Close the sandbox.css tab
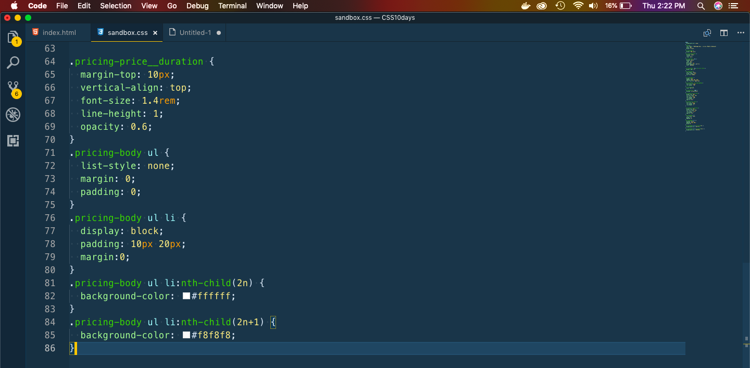Viewport: 750px width, 368px height. 155,33
